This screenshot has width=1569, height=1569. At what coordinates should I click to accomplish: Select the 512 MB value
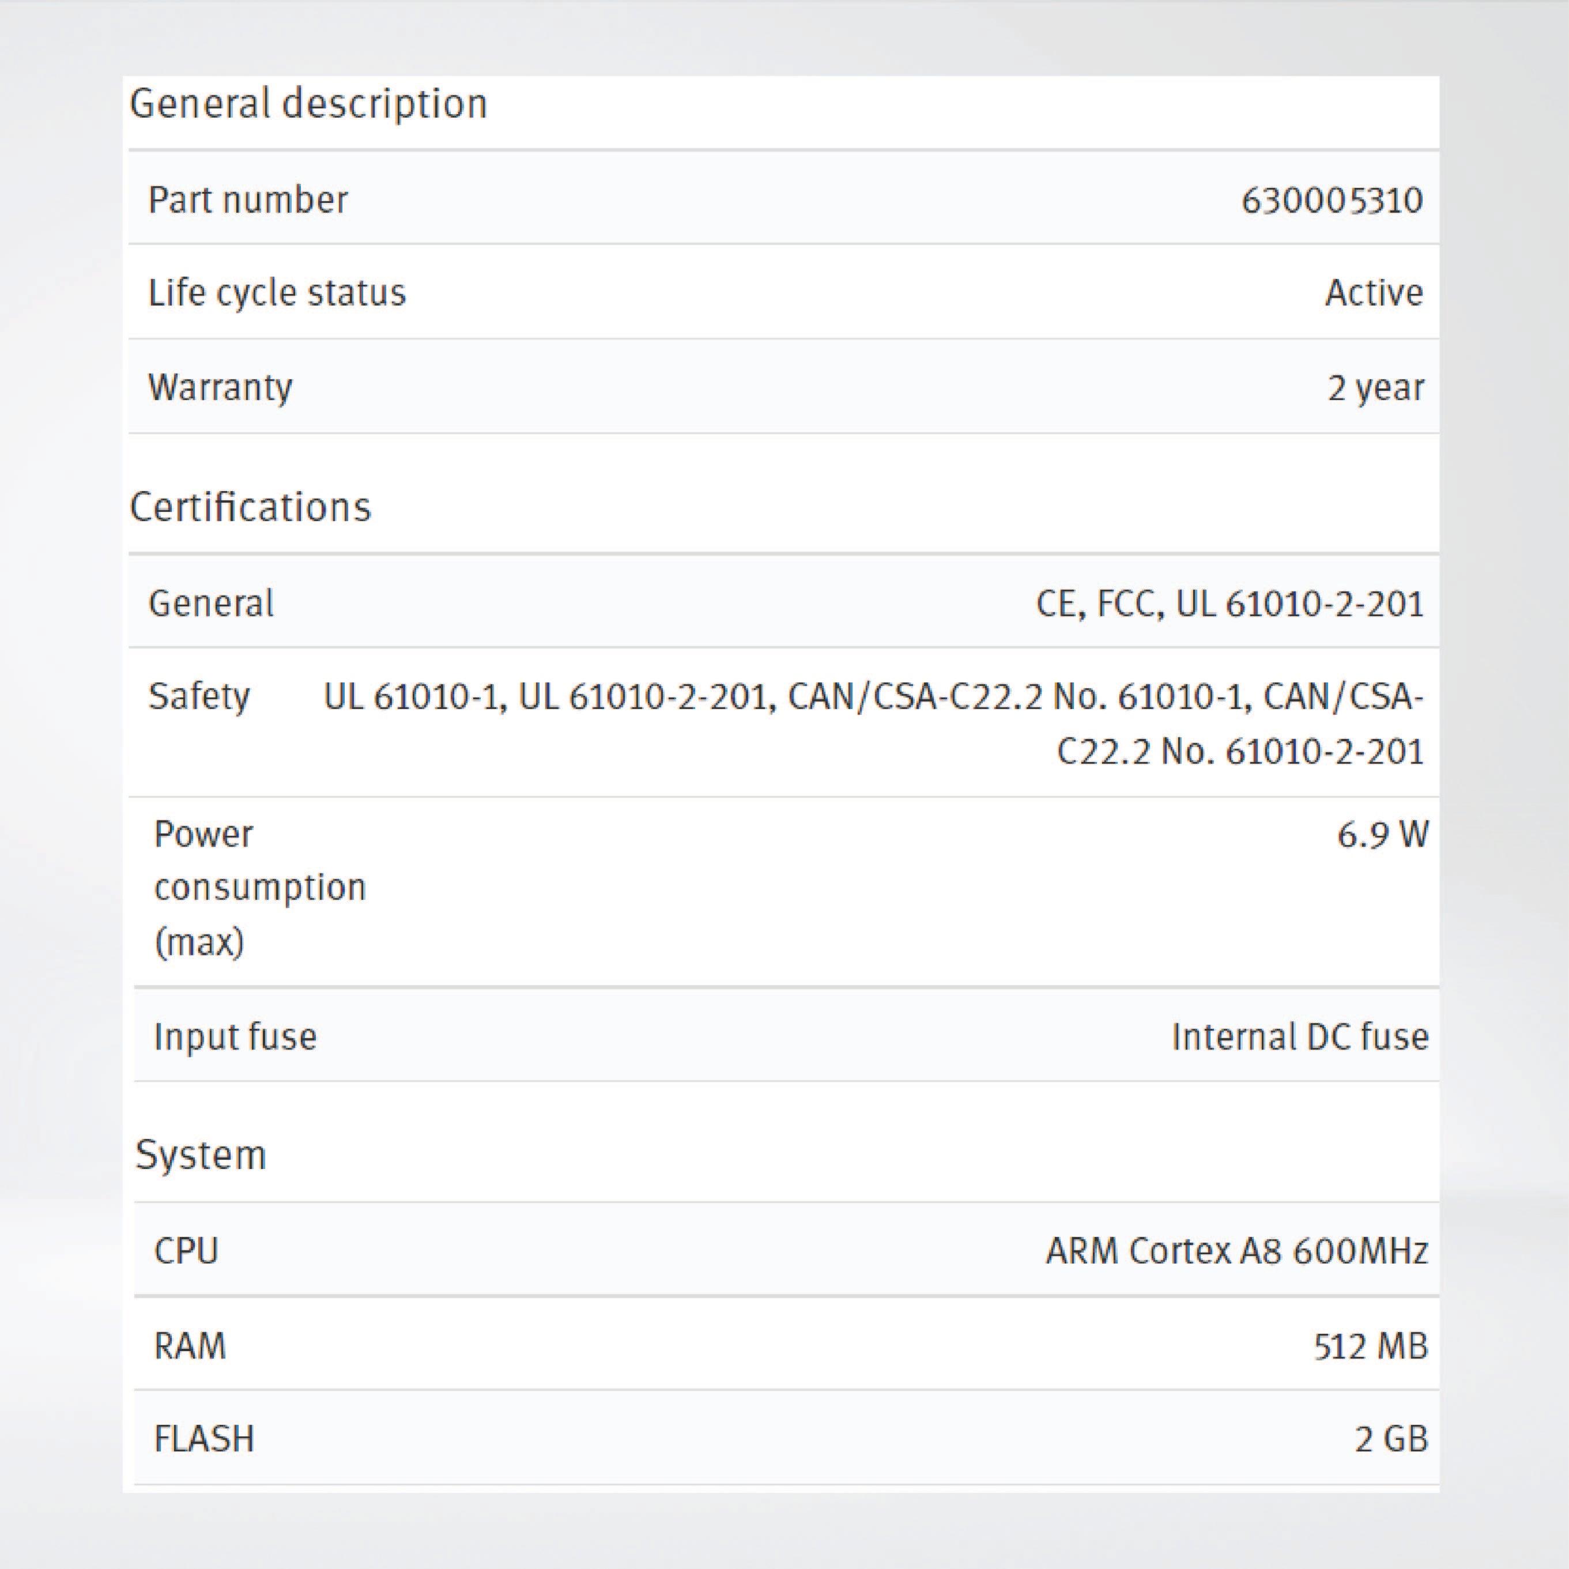point(1370,1347)
